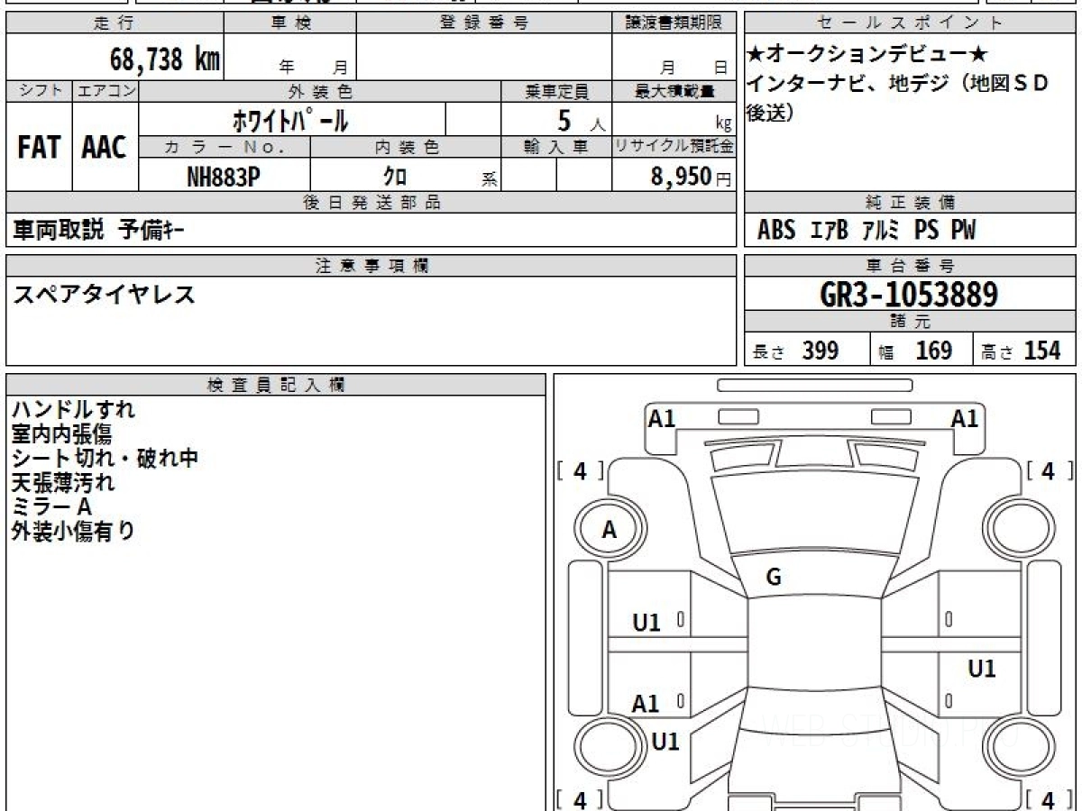Select the スペアタイヤレス note
Viewport: 1082px width, 811px height.
tap(104, 294)
